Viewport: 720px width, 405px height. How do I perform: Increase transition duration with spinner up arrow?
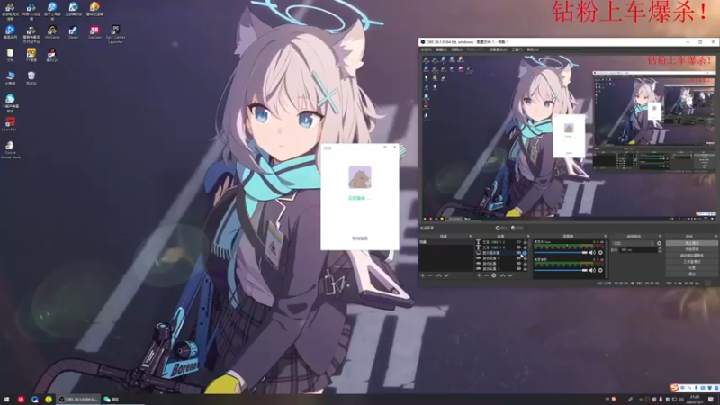(x=660, y=248)
